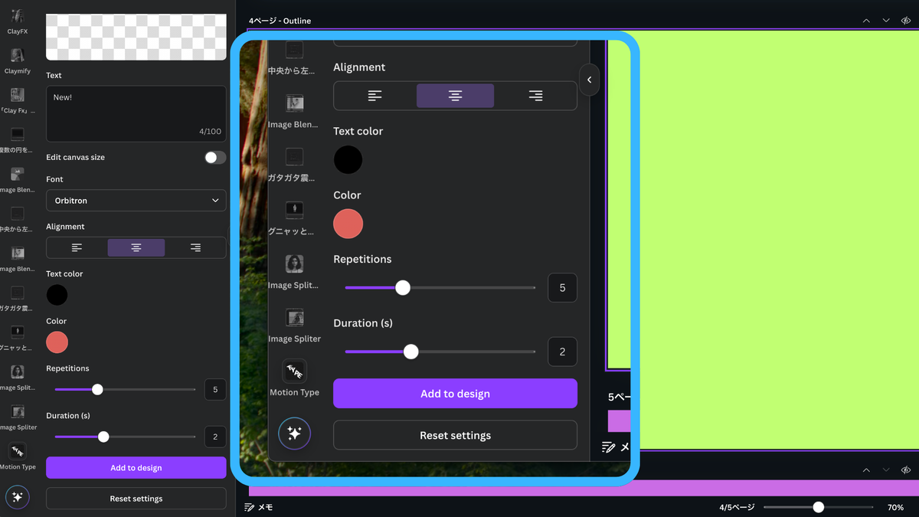Click the Duration slider in the magnified inset
Screen dimensions: 919x517
click(440, 352)
